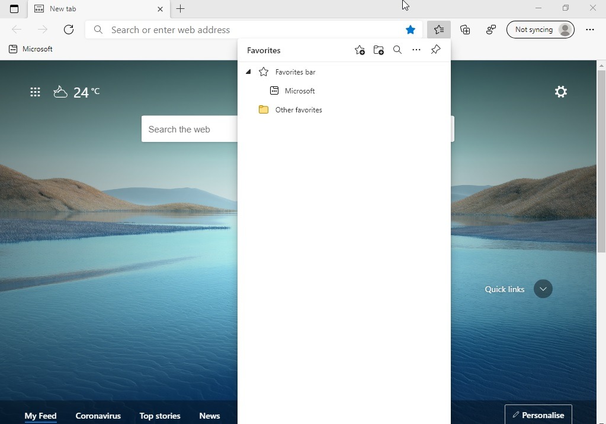Open Settings and more menu
The height and width of the screenshot is (424, 606).
tap(589, 30)
